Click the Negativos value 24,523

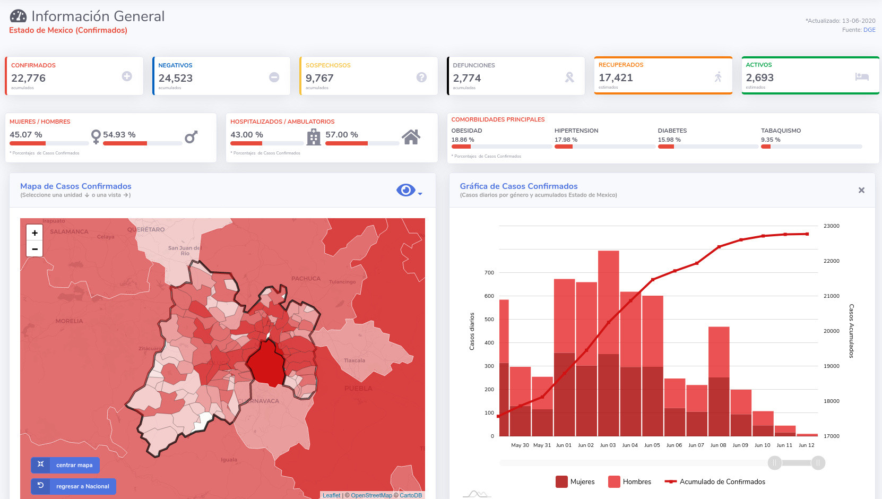tap(176, 78)
